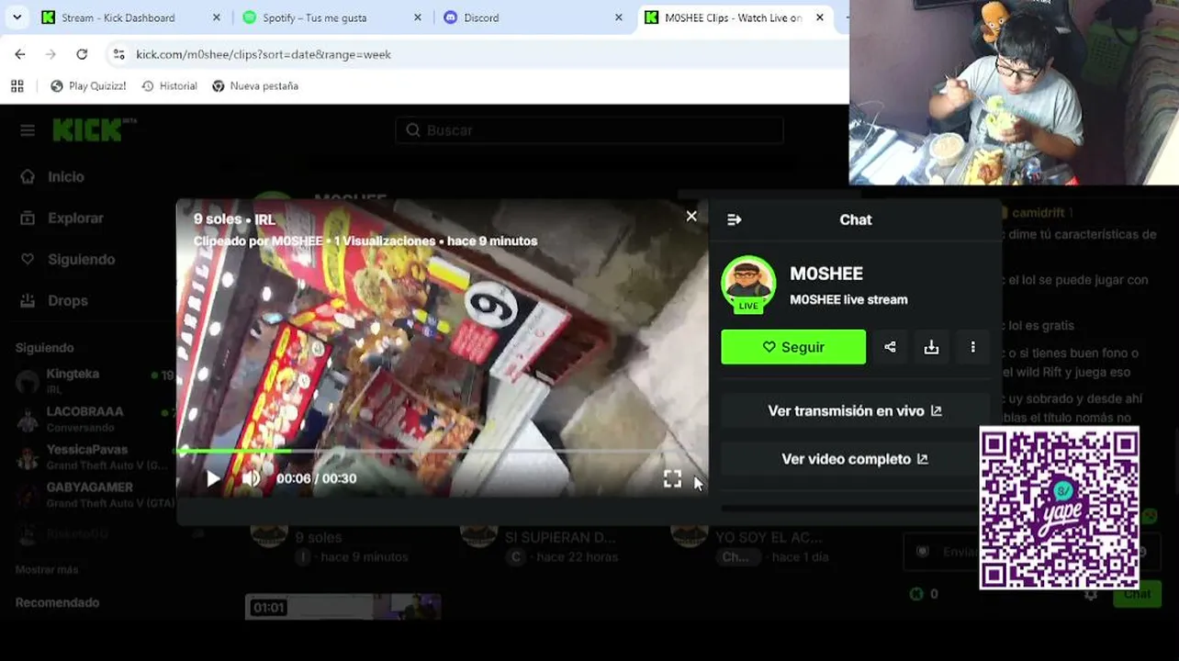The height and width of the screenshot is (661, 1179).
Task: Open the Nueva pestaña bookmark
Action: 255,85
